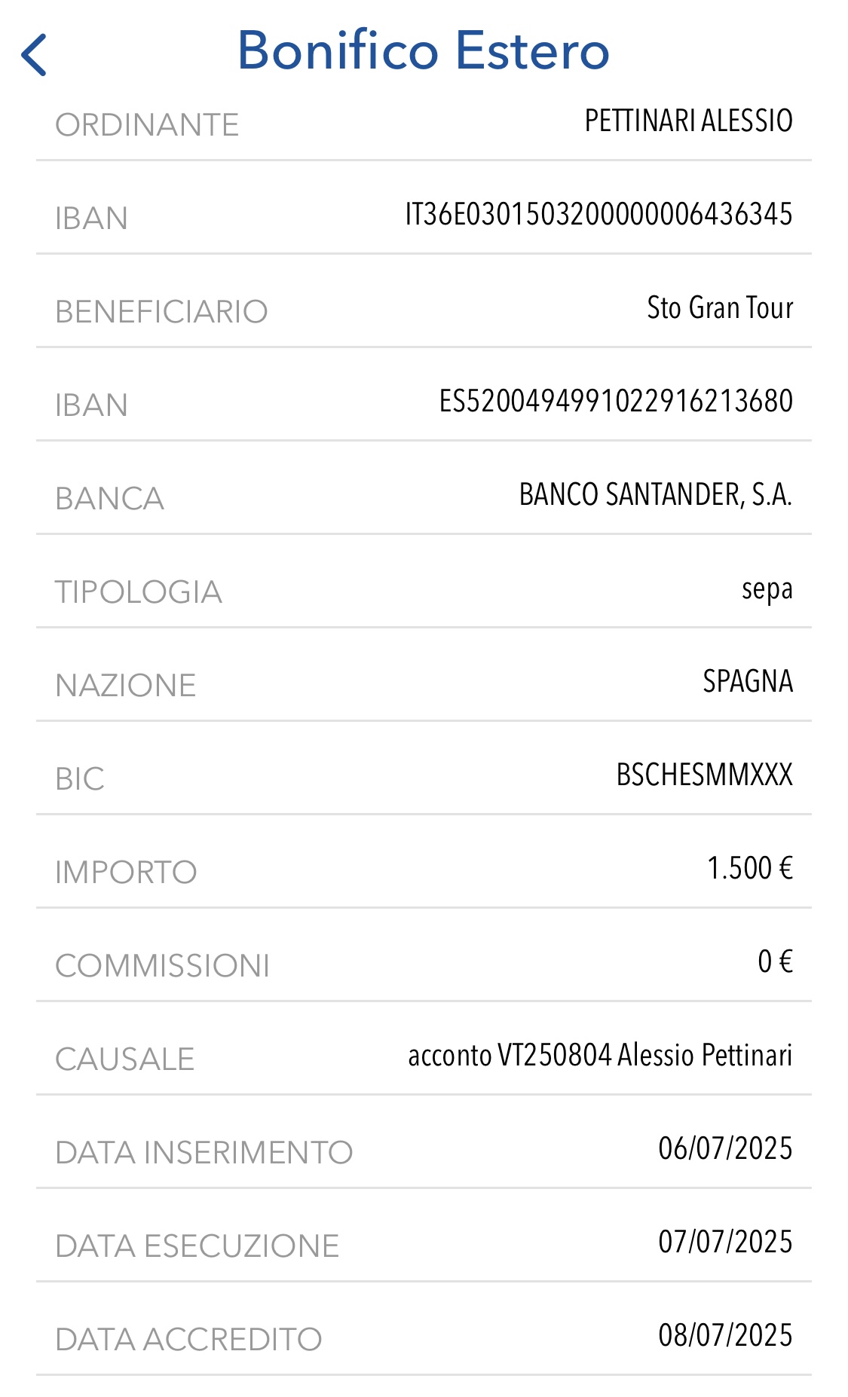The image size is (848, 1397).
Task: Tap the data accredito 08/07/2025
Action: (x=725, y=1335)
